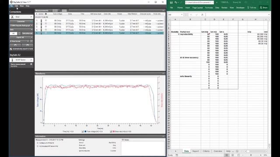Switch Measurements to the second view button
The height and width of the screenshot is (157, 280).
64,10
